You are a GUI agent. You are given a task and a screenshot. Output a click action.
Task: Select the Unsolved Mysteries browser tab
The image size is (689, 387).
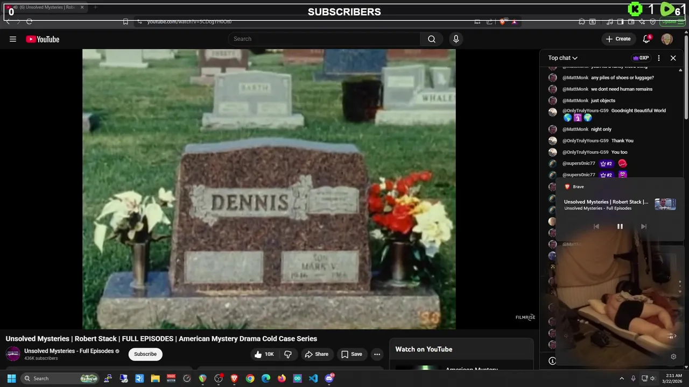[x=46, y=8]
